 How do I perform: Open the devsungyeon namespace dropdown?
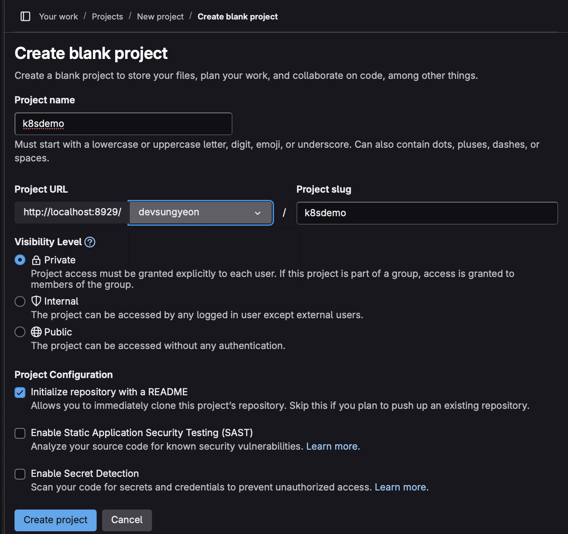tap(201, 213)
